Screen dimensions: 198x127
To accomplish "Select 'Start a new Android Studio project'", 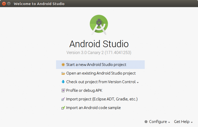I will [96, 65].
